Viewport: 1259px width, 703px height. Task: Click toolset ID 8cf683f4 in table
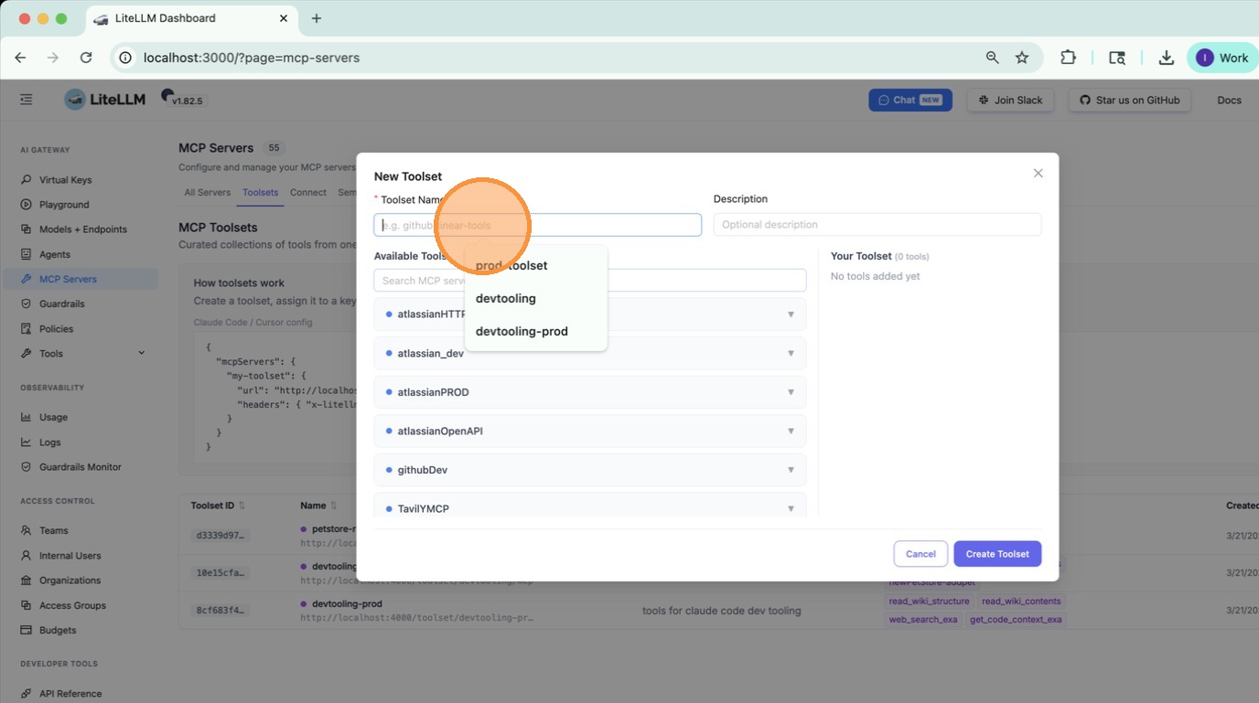[221, 611]
